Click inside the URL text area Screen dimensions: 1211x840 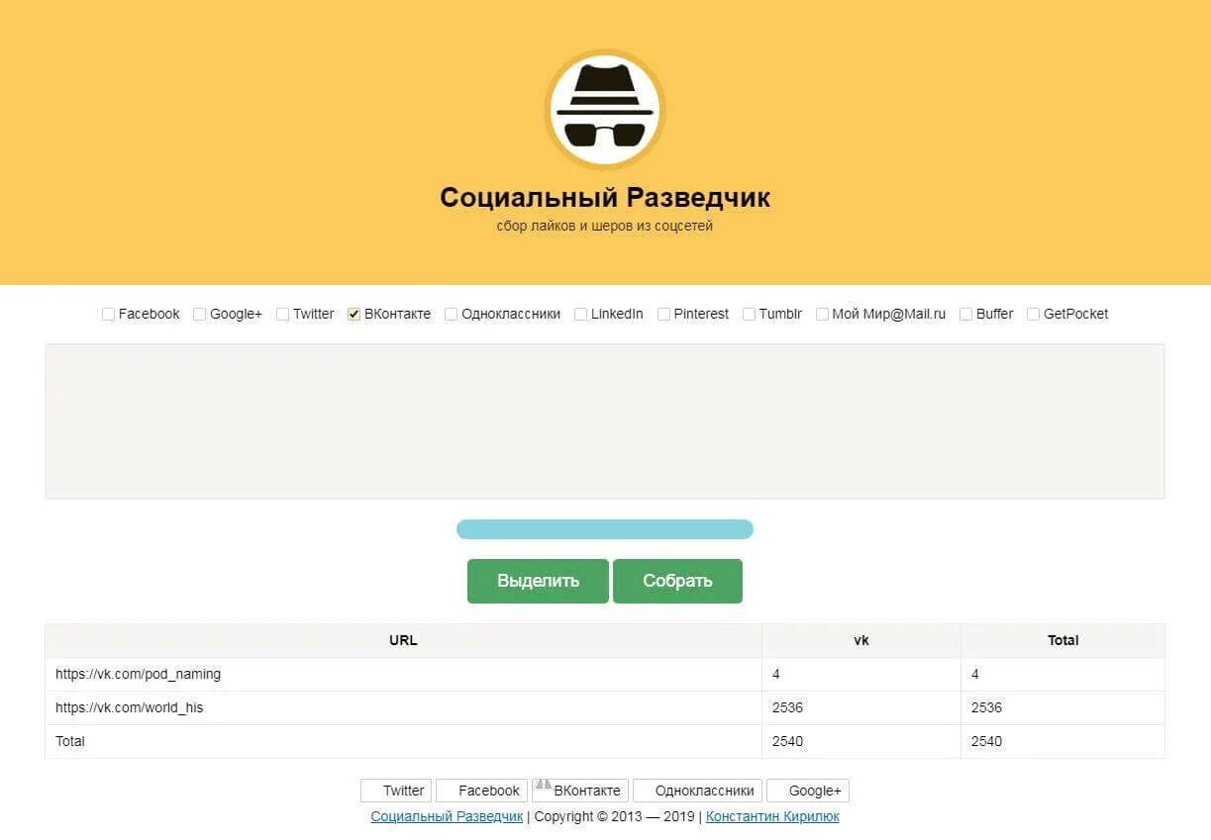[x=604, y=421]
